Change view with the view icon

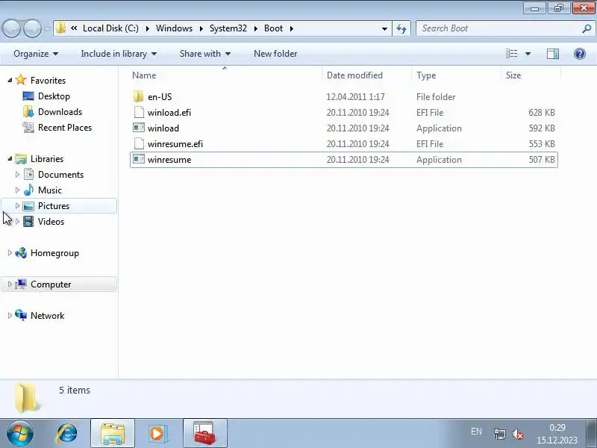coord(511,54)
